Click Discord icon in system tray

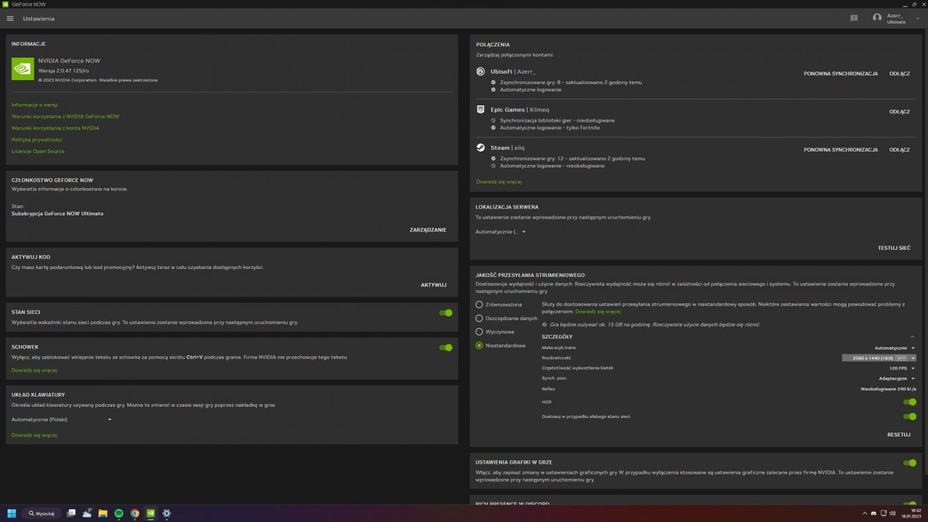(874, 513)
